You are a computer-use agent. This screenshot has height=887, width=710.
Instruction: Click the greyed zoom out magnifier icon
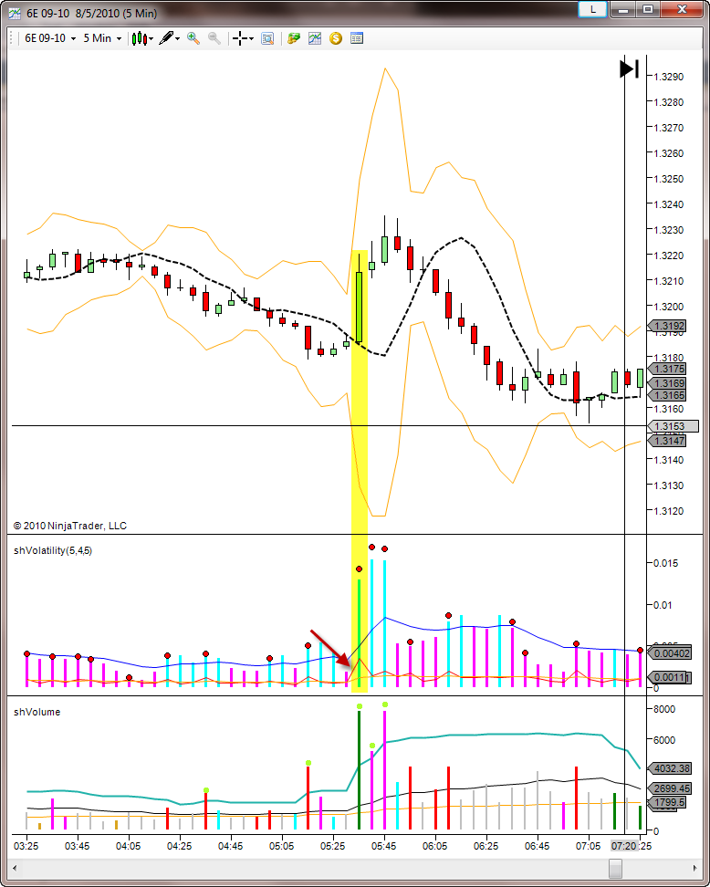click(x=214, y=38)
